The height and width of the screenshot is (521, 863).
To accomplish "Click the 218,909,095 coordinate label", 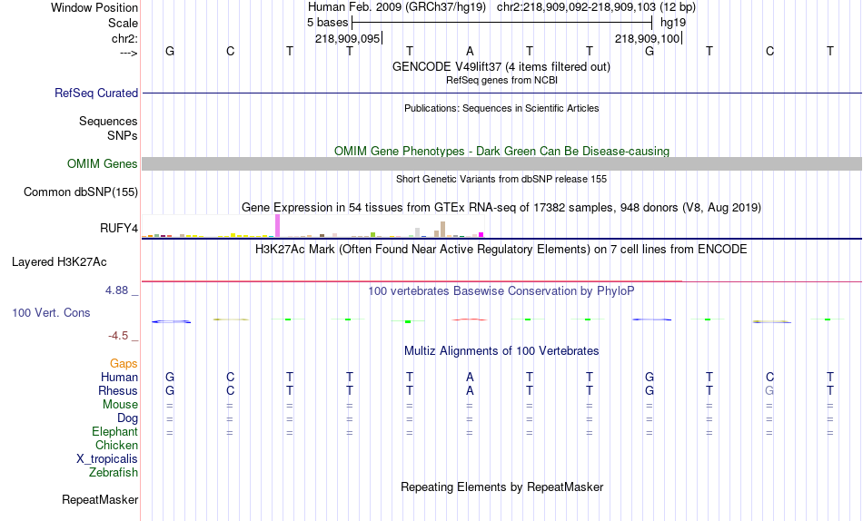I will click(347, 38).
